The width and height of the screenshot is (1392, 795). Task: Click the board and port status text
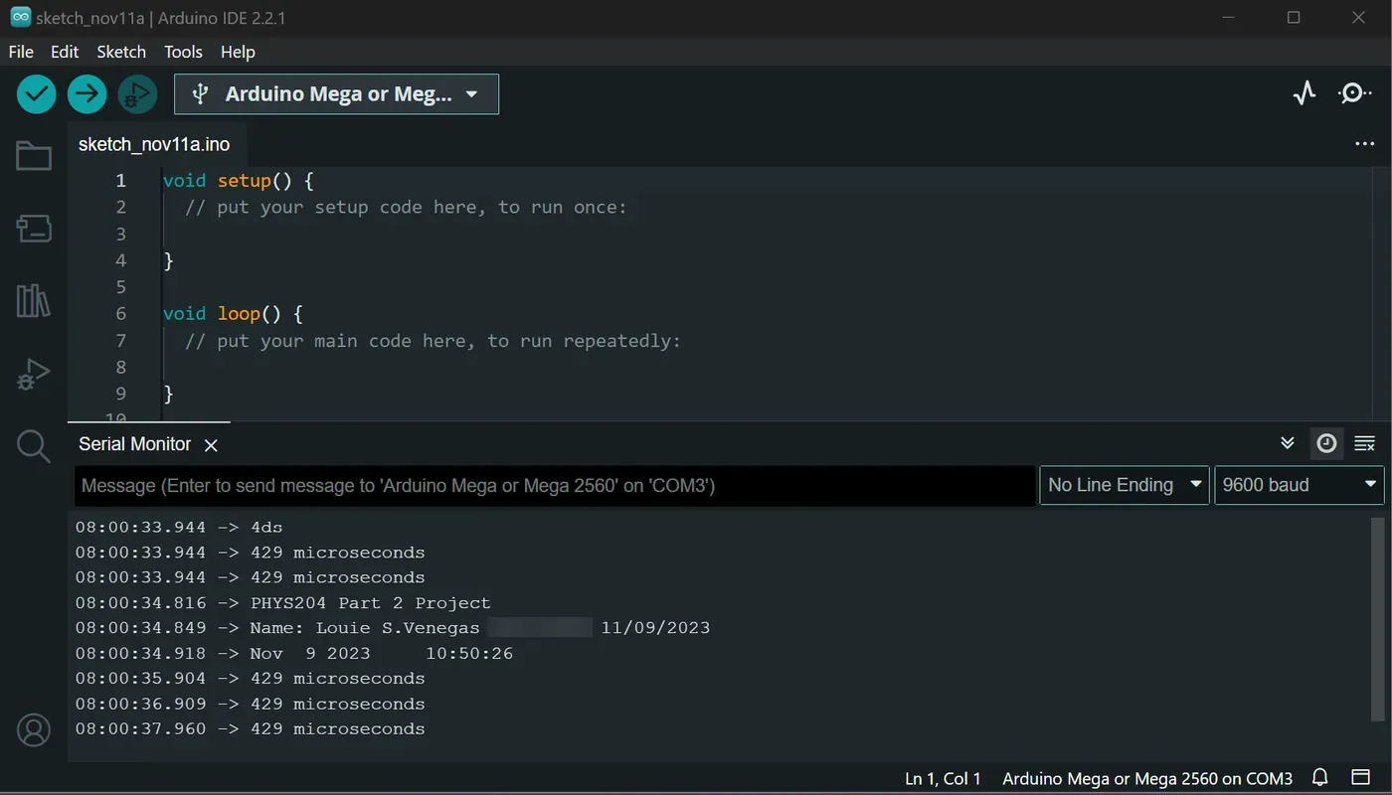(1147, 778)
